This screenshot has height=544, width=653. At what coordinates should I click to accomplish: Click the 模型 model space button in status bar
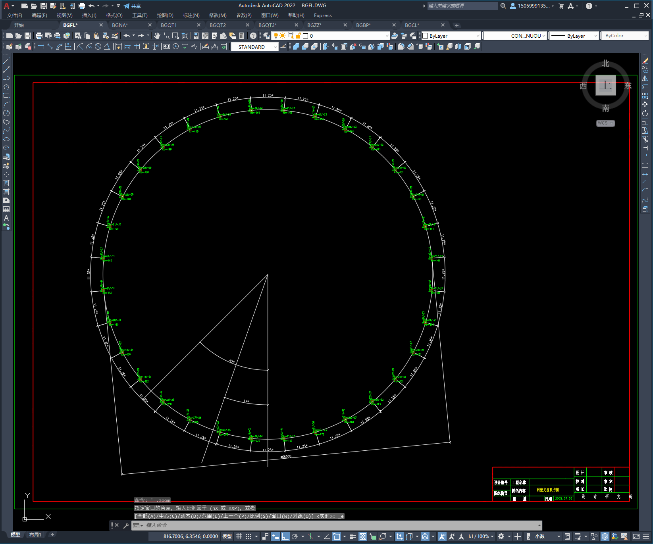[x=227, y=536]
